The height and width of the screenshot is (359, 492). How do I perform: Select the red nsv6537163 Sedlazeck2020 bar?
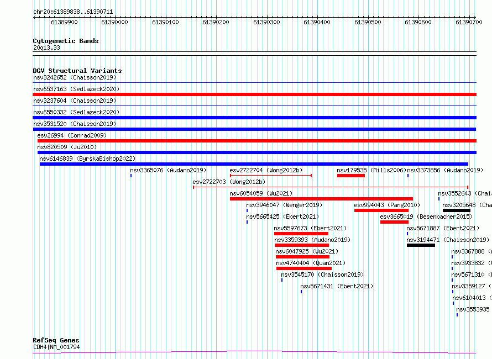click(x=254, y=94)
